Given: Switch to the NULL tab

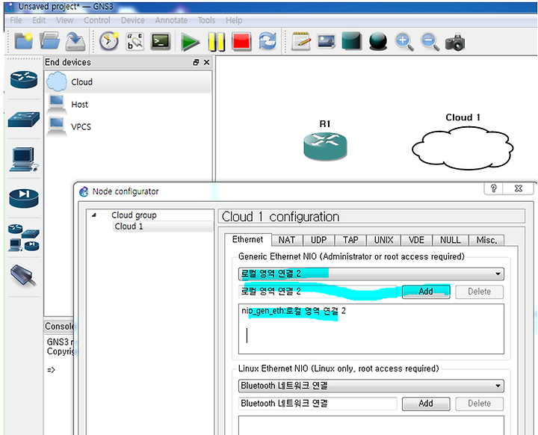Looking at the screenshot, I should tap(450, 240).
